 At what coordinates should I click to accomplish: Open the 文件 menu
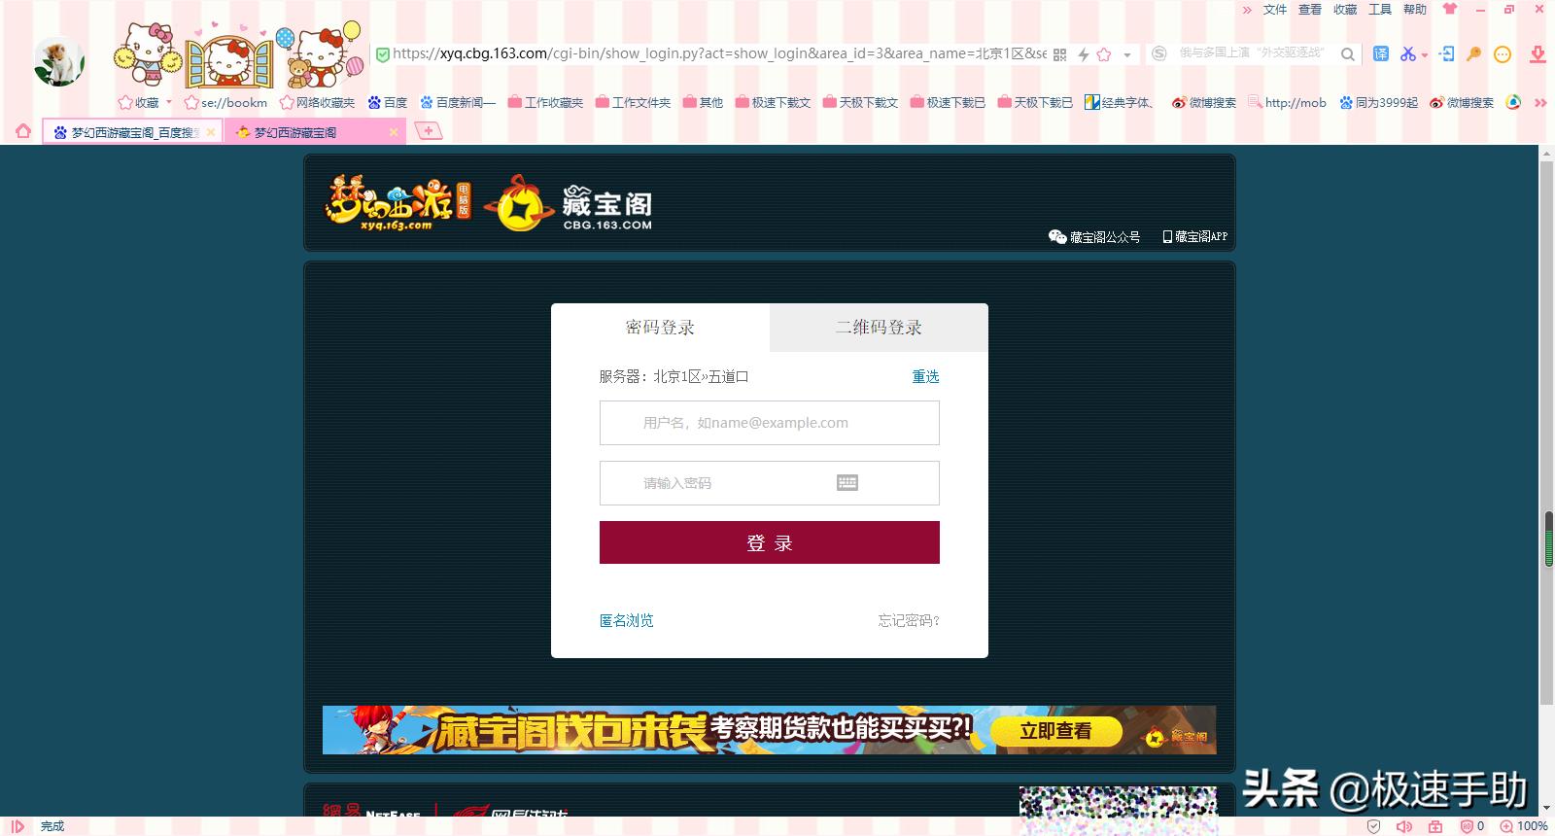point(1275,10)
